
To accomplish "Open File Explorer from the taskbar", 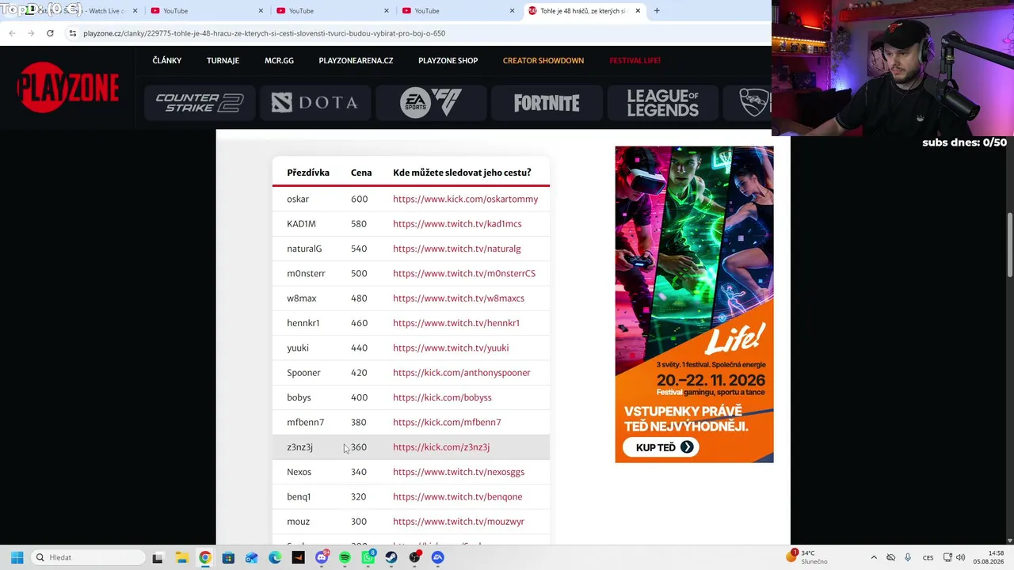I will point(181,557).
